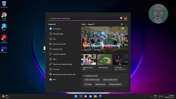Click the Calculator suggested app icon
Viewport: 176px width, 99px height.
pyautogui.click(x=51, y=69)
